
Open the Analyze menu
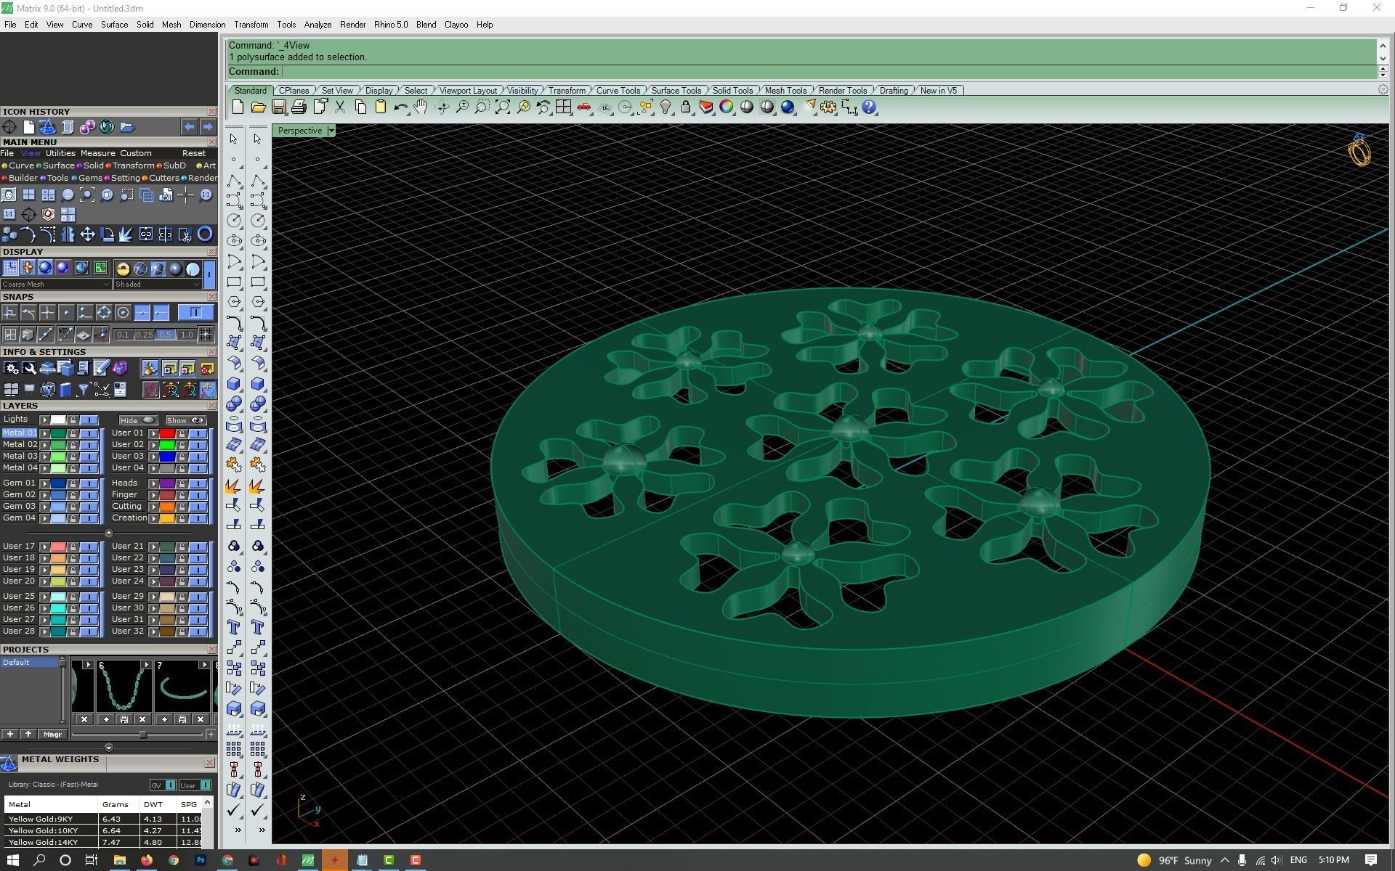pos(318,25)
